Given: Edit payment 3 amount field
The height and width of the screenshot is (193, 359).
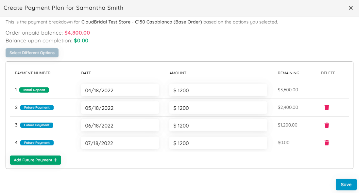Looking at the screenshot, I should 218,126.
